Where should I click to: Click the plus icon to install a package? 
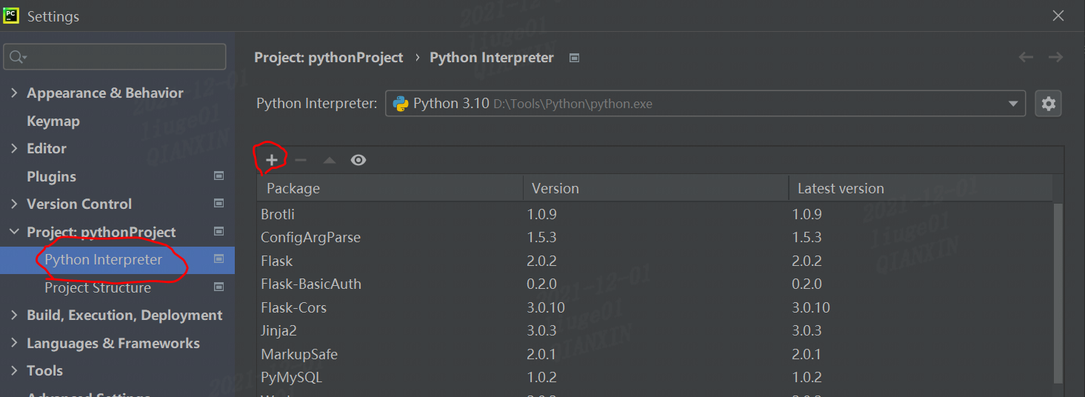272,160
